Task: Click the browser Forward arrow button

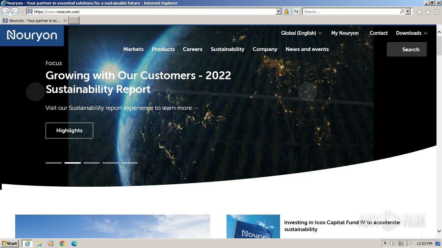Action: point(15,12)
